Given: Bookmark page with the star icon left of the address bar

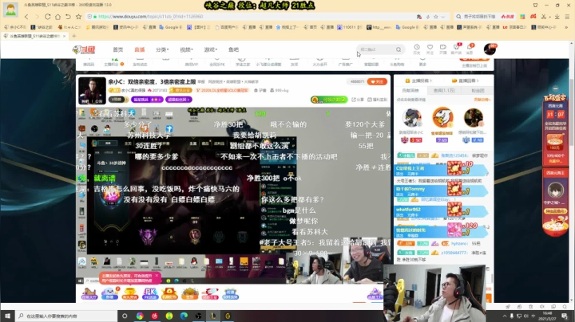Looking at the screenshot, I should point(78,17).
